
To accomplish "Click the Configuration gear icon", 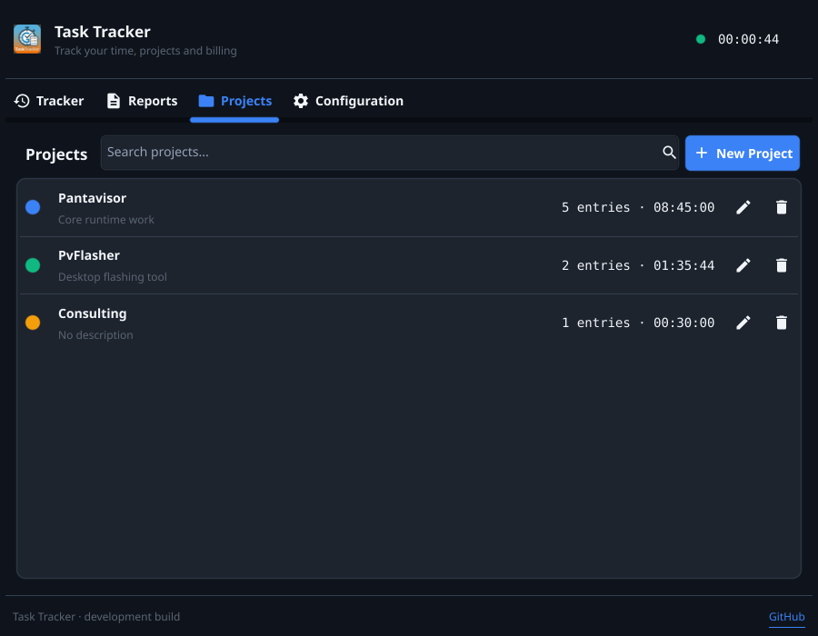I will click(301, 101).
